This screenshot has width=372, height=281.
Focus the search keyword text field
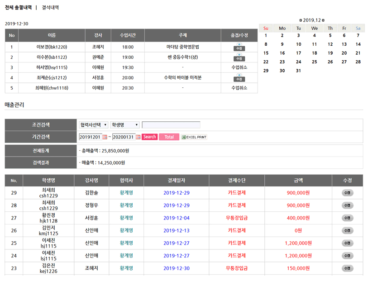click(171, 125)
